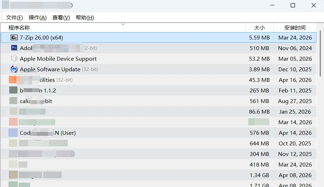
Task: Click the 265 MB size cell
Action: pyautogui.click(x=259, y=90)
